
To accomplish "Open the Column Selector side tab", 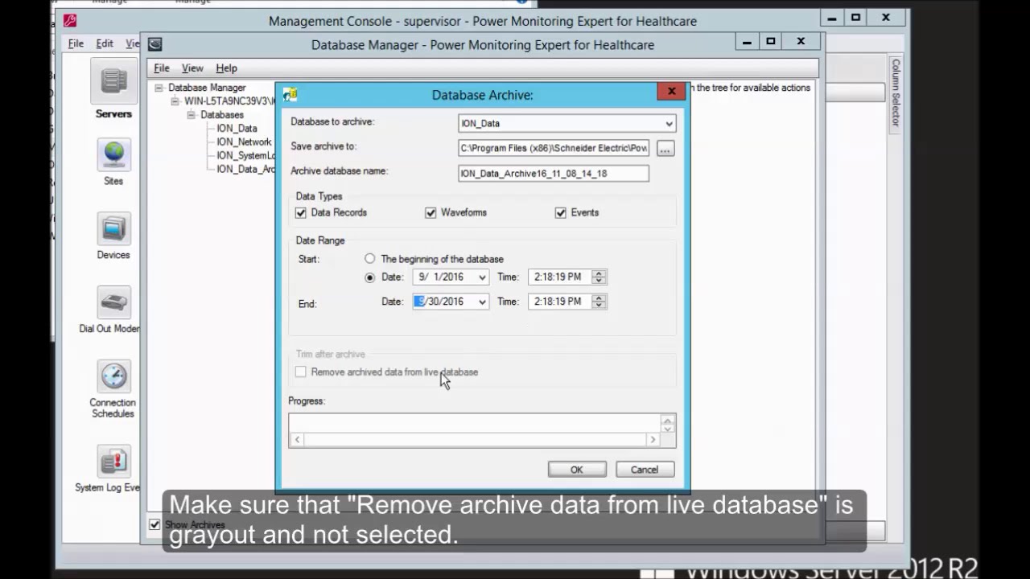I will tap(896, 92).
